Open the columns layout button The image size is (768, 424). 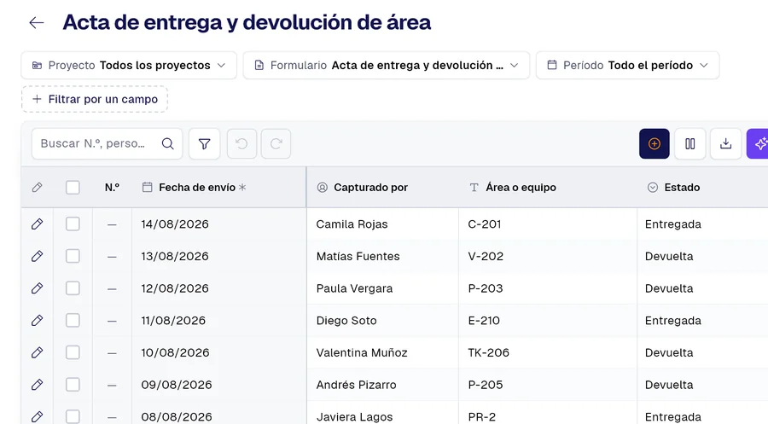tap(690, 143)
